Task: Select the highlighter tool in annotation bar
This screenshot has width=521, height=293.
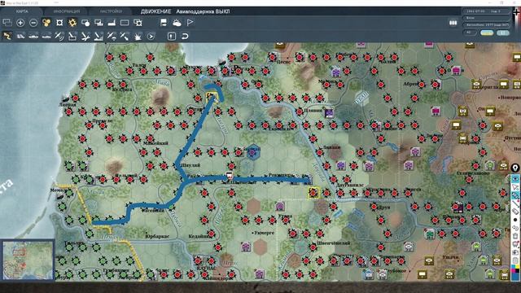Action: click(515, 195)
